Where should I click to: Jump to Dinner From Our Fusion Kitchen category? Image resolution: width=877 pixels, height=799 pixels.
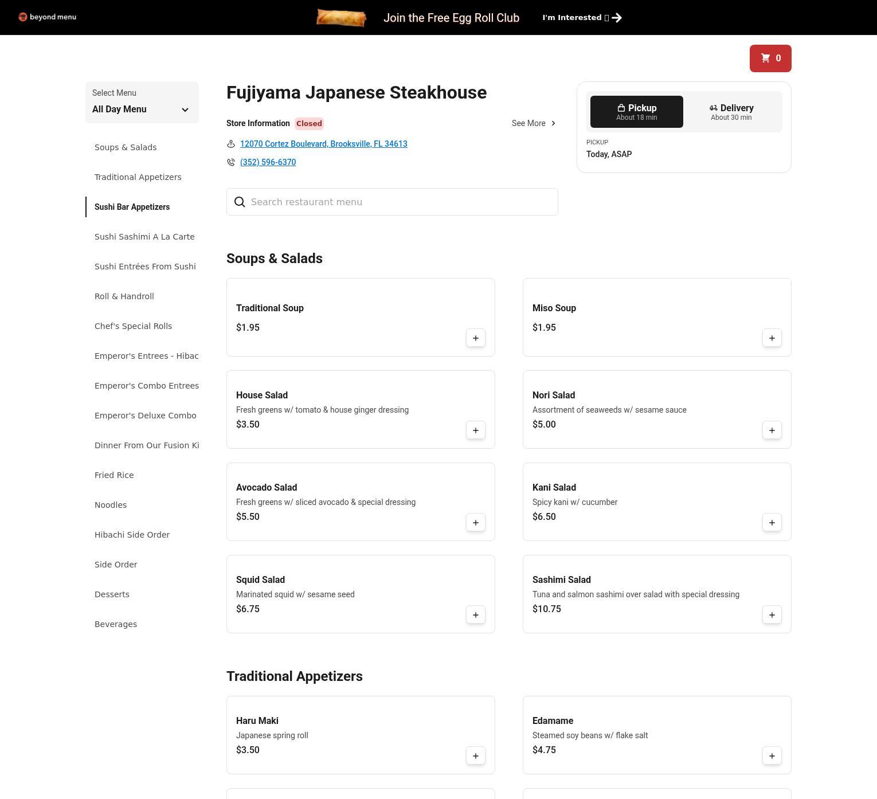(x=147, y=445)
